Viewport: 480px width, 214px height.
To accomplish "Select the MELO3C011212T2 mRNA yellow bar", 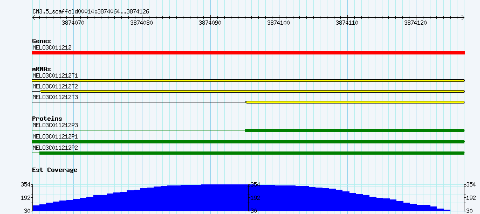I will click(x=252, y=91).
